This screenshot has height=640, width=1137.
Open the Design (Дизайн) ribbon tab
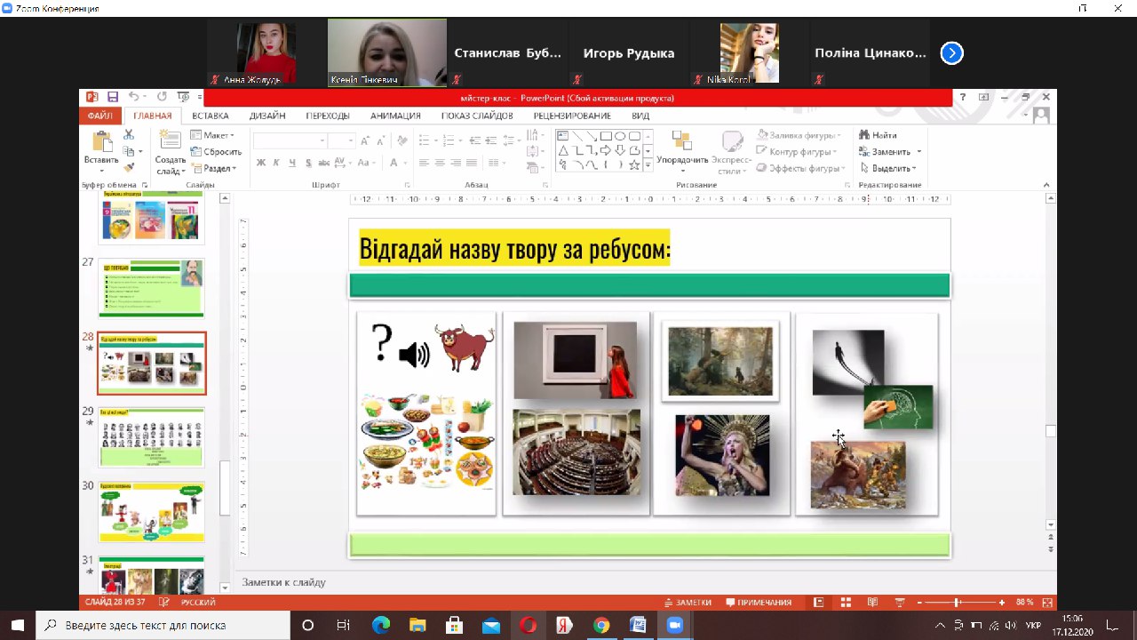tap(266, 116)
